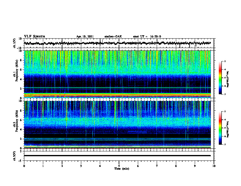Click time axis tick label "4"
The image size is (241, 186).
tap(100, 166)
